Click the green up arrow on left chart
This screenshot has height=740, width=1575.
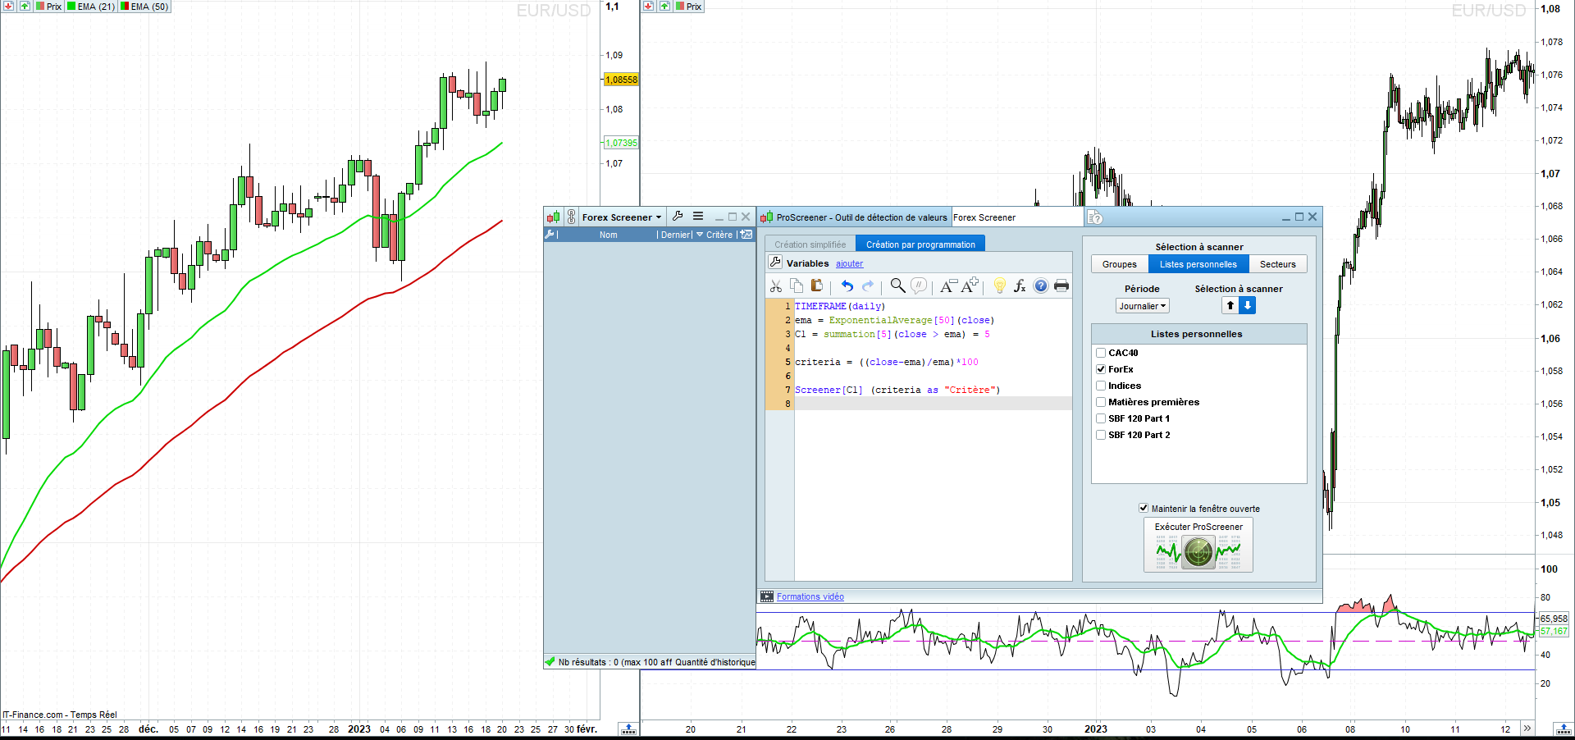point(25,6)
